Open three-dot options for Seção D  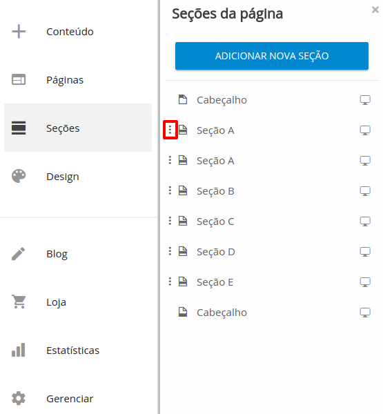[x=170, y=251]
